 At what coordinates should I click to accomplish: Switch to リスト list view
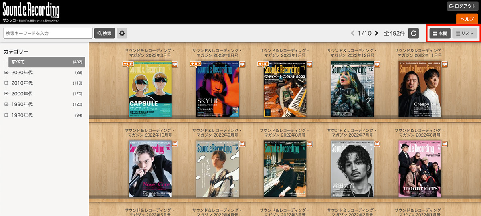[465, 33]
